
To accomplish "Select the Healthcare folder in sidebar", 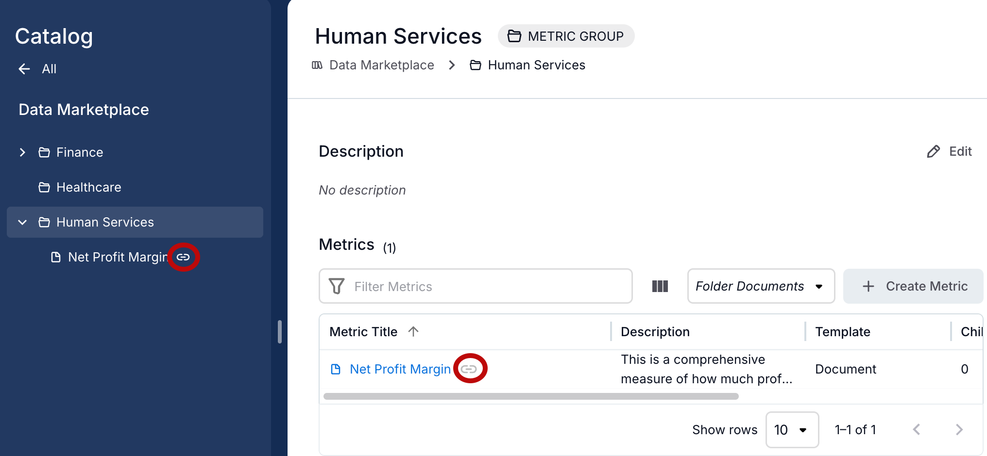I will (x=88, y=187).
